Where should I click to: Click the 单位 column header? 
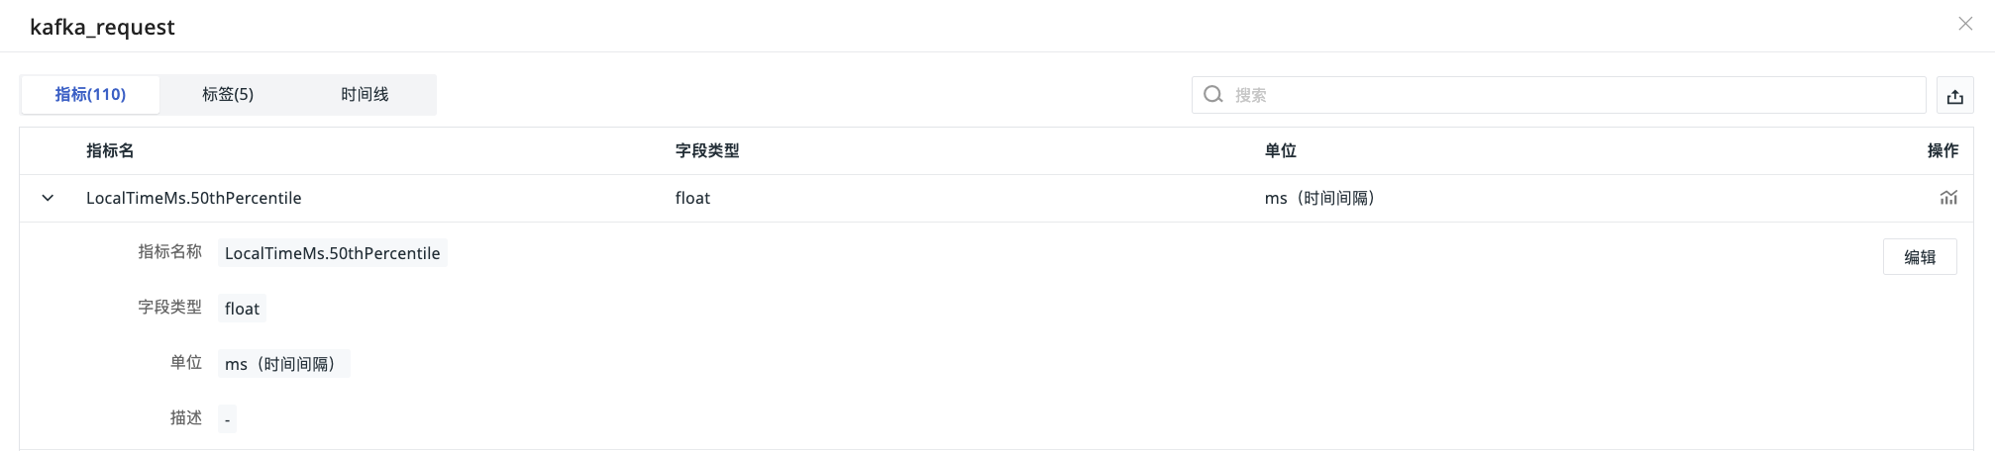pos(1280,151)
